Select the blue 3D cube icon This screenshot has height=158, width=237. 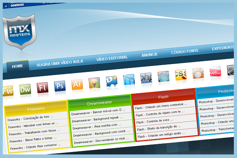[129, 79]
